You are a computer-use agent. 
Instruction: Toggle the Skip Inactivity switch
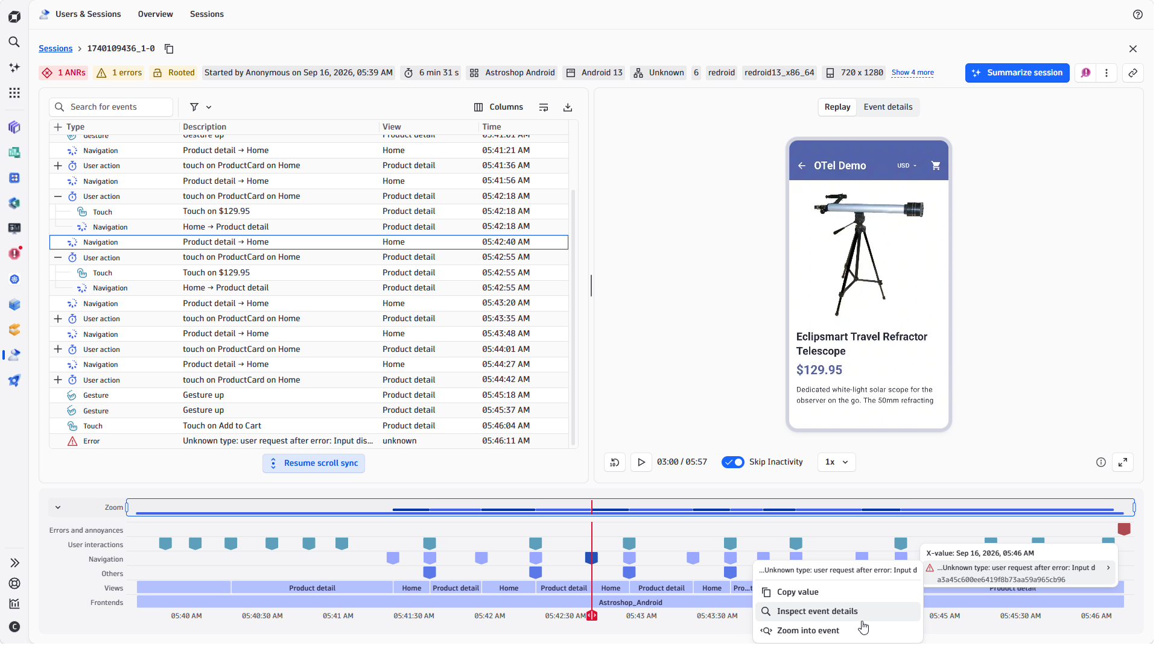coord(734,463)
